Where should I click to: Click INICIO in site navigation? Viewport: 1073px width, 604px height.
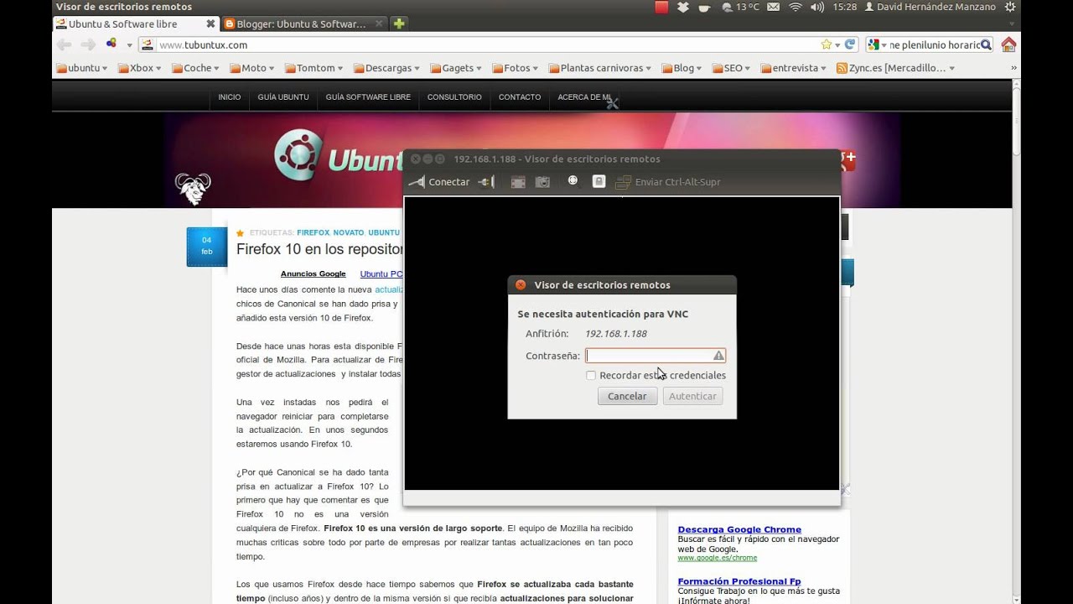pyautogui.click(x=230, y=97)
